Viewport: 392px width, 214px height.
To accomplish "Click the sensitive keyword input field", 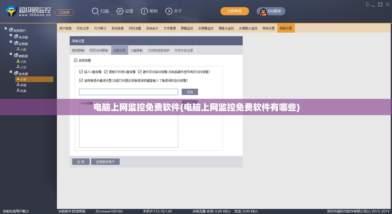I will pyautogui.click(x=129, y=92).
